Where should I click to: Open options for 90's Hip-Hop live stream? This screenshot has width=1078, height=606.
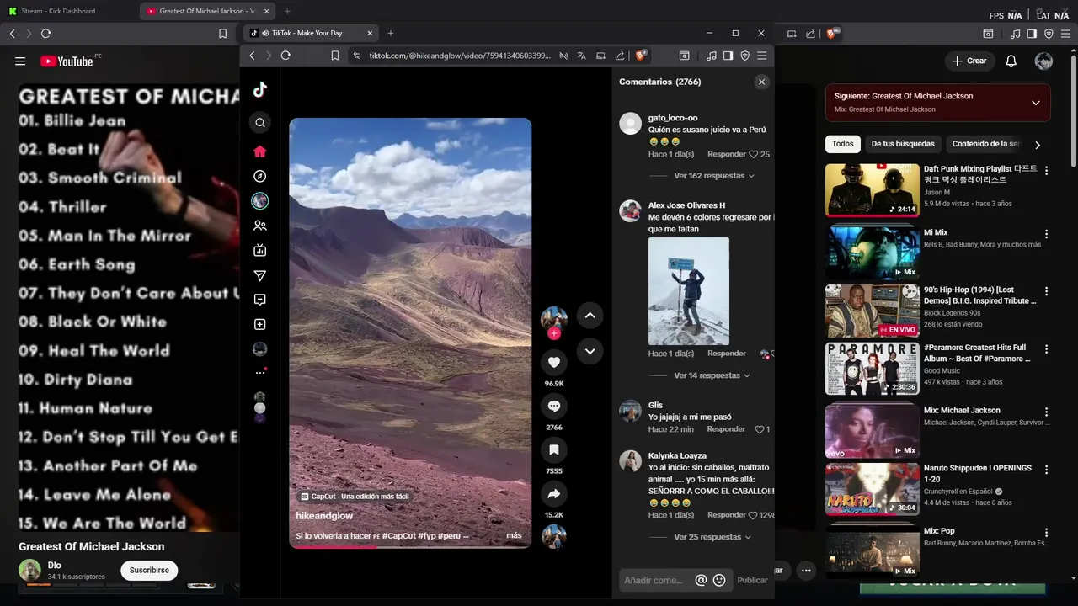1046,291
